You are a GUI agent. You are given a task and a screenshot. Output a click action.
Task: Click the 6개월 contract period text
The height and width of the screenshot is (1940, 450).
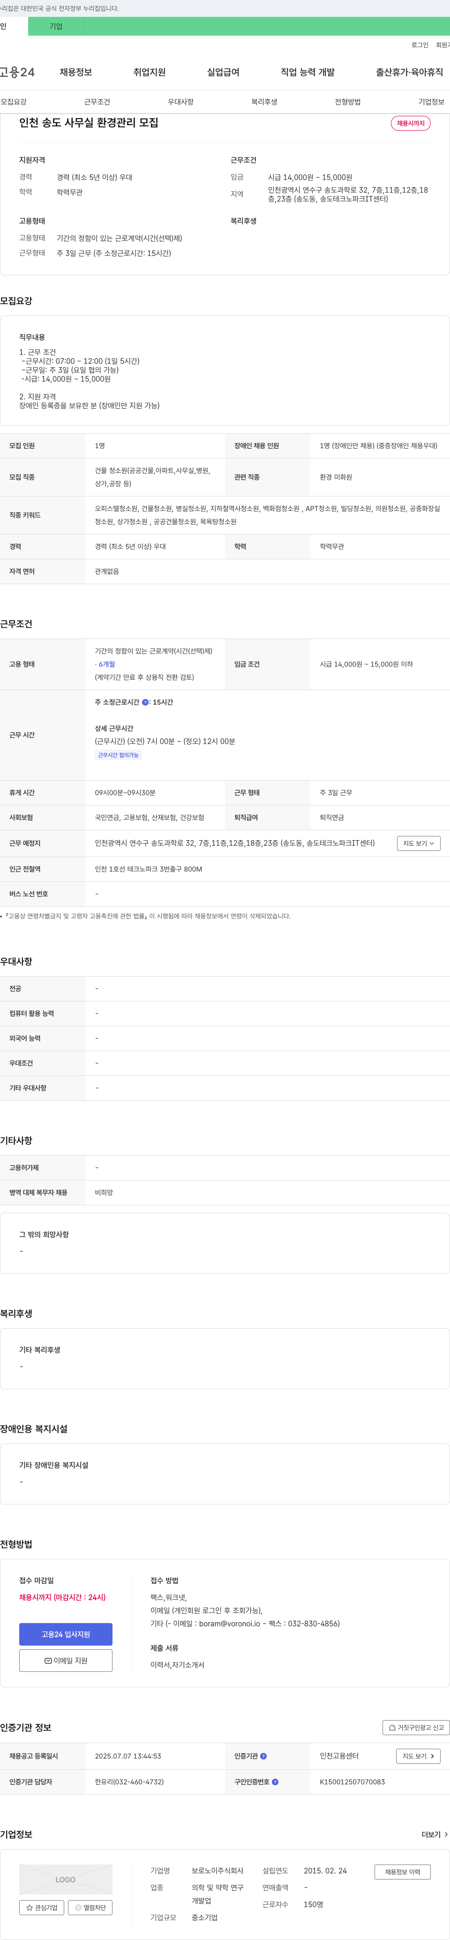(105, 664)
